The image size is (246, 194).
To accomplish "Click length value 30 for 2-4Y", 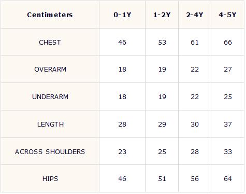I will click(x=195, y=124).
